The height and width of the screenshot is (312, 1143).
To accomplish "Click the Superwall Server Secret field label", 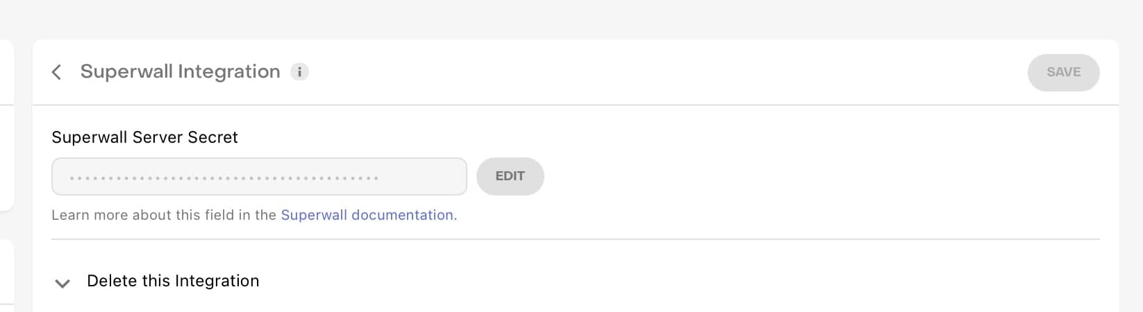I will click(144, 137).
